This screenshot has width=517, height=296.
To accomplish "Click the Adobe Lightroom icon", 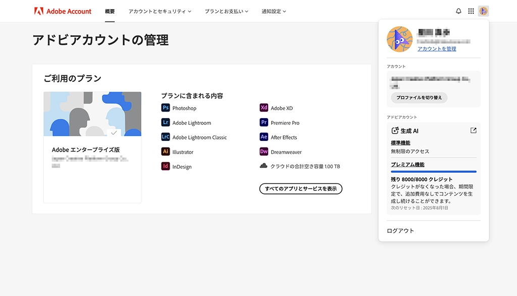I will [166, 122].
